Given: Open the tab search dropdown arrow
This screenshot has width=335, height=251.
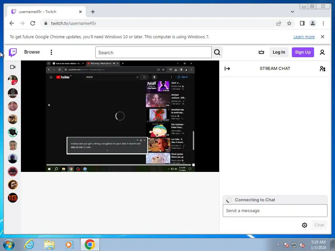Looking at the screenshot, I should (292, 12).
